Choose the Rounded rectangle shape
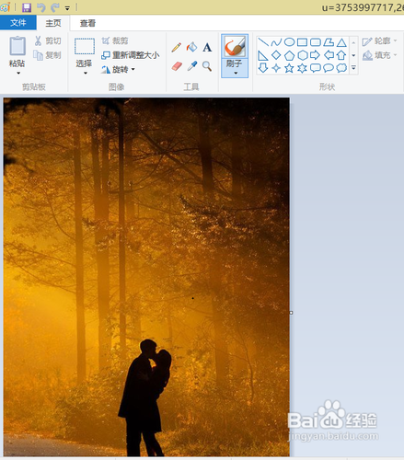The width and height of the screenshot is (404, 460). tap(316, 42)
